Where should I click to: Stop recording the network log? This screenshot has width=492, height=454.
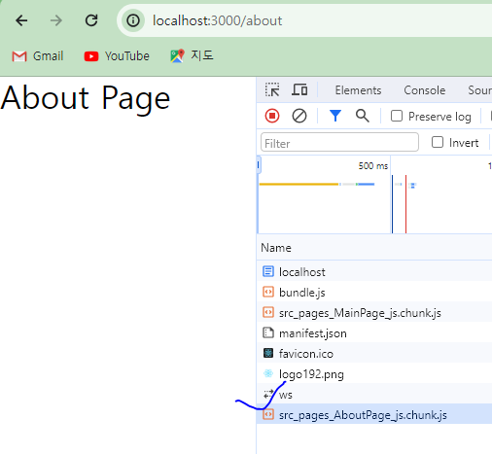point(272,116)
